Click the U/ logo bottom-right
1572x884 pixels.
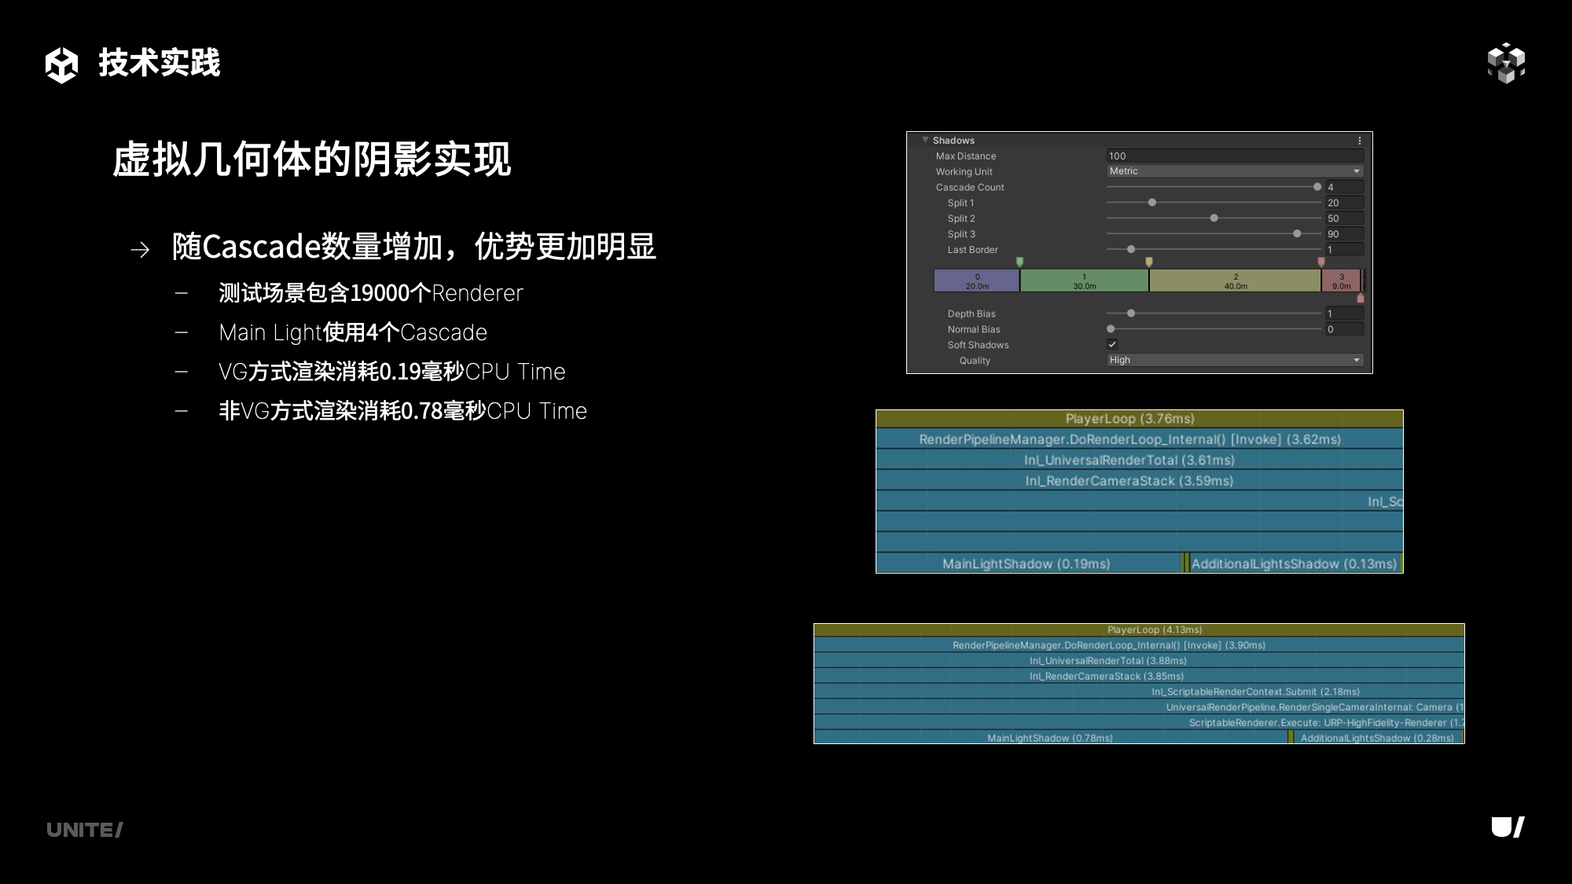(1508, 827)
